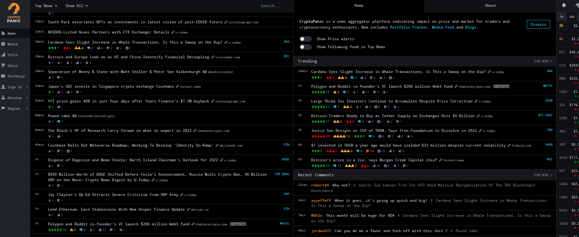Open the Blogs link
The image size is (579, 237).
point(470,27)
